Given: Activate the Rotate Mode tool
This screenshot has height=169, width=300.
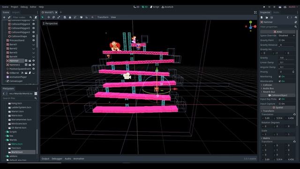Looking at the screenshot, I should (53, 17).
